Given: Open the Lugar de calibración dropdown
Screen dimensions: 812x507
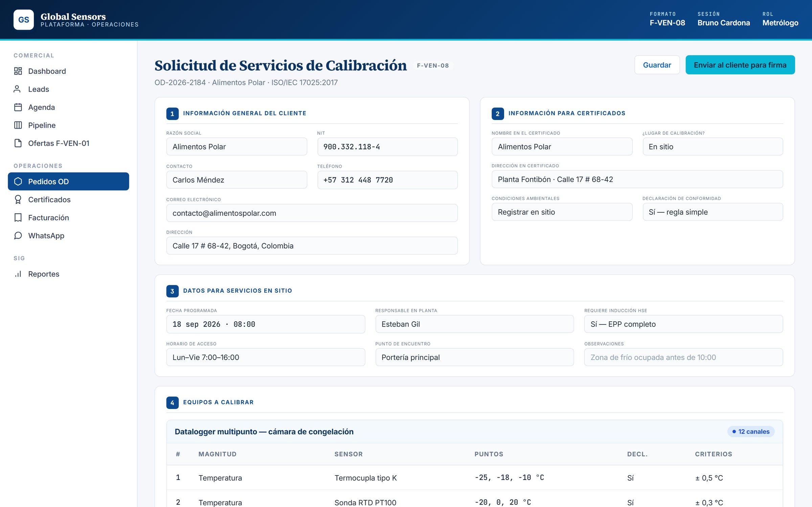Looking at the screenshot, I should 713,147.
